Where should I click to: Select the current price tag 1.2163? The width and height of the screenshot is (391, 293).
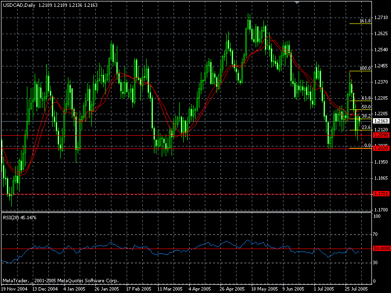point(381,121)
